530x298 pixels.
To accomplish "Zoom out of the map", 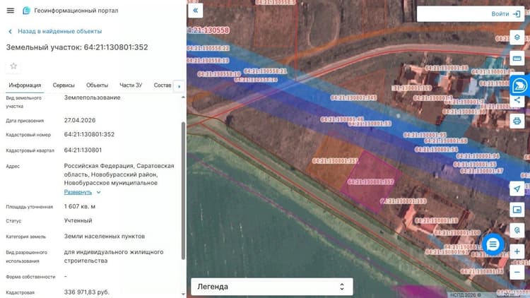I will [x=517, y=273].
